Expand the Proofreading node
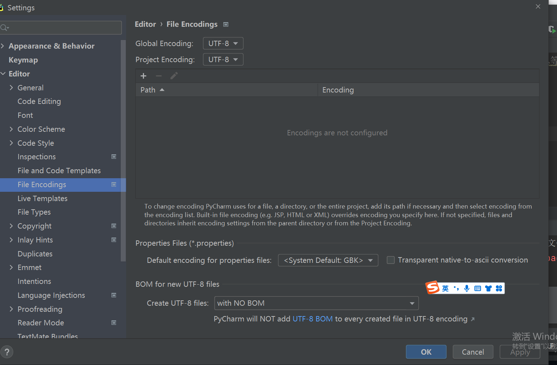This screenshot has height=365, width=557. pyautogui.click(x=11, y=309)
